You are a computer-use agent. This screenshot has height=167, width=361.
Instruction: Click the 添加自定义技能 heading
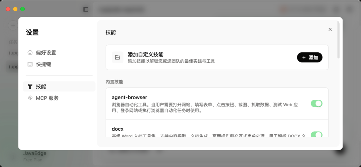click(145, 54)
